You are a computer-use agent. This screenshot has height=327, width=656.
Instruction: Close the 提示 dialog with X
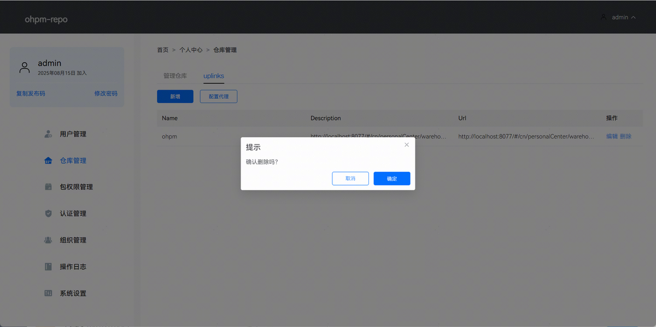pyautogui.click(x=406, y=145)
